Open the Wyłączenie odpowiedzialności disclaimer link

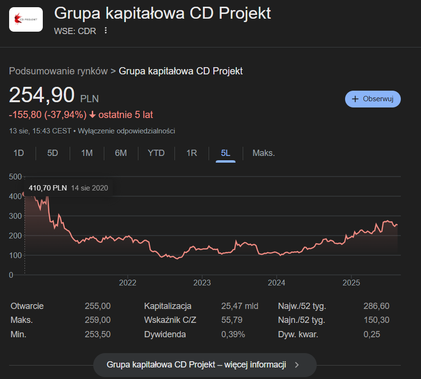(126, 131)
